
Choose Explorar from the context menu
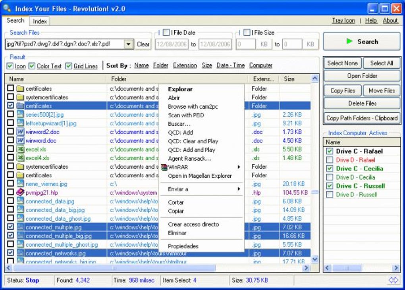[201, 89]
